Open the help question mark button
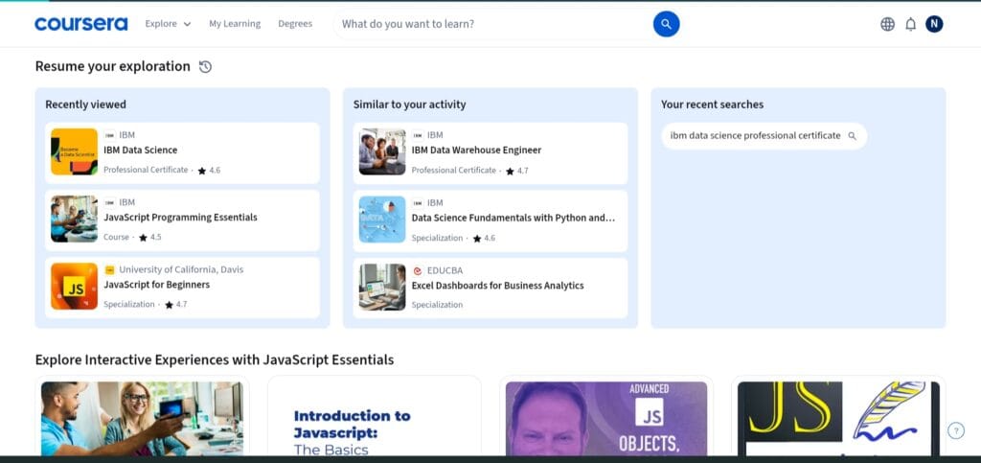Viewport: 981px width, 463px height. [x=955, y=430]
